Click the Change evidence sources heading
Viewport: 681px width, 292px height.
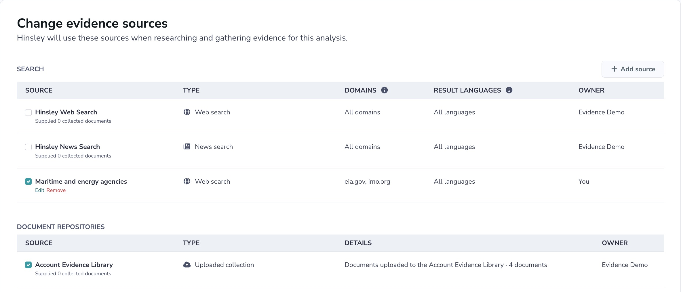coord(92,23)
